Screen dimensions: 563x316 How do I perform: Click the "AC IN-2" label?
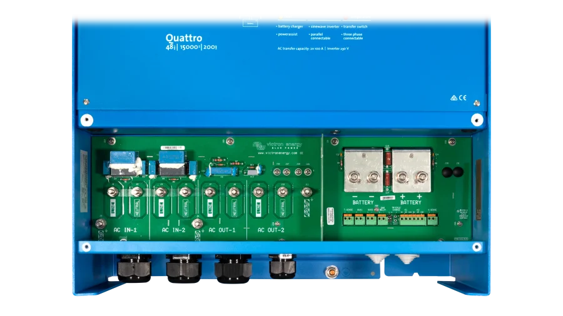point(173,230)
